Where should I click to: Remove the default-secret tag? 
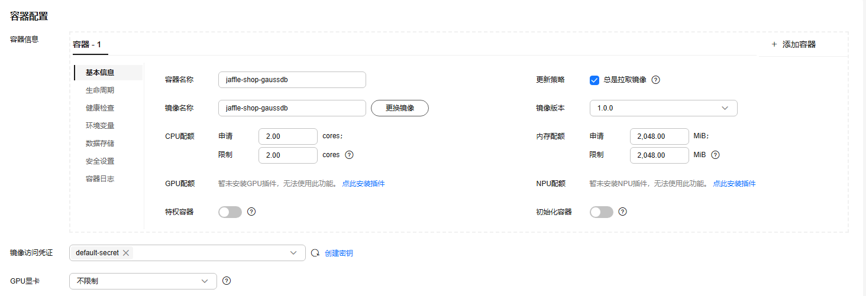[x=125, y=253]
